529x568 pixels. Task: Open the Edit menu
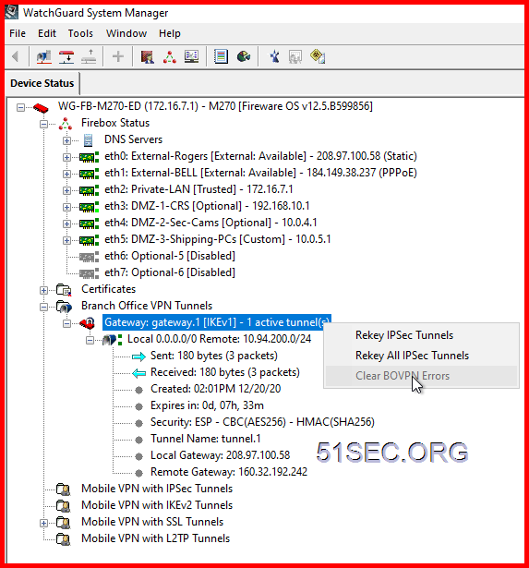[x=47, y=33]
